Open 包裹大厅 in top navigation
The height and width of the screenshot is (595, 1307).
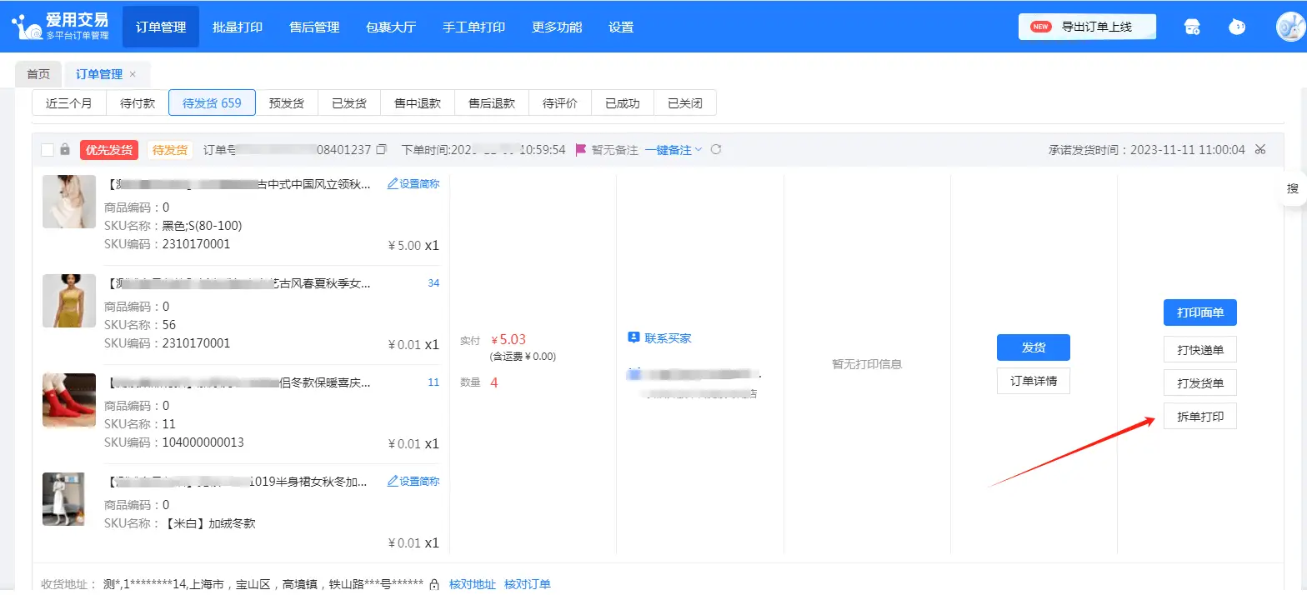391,27
